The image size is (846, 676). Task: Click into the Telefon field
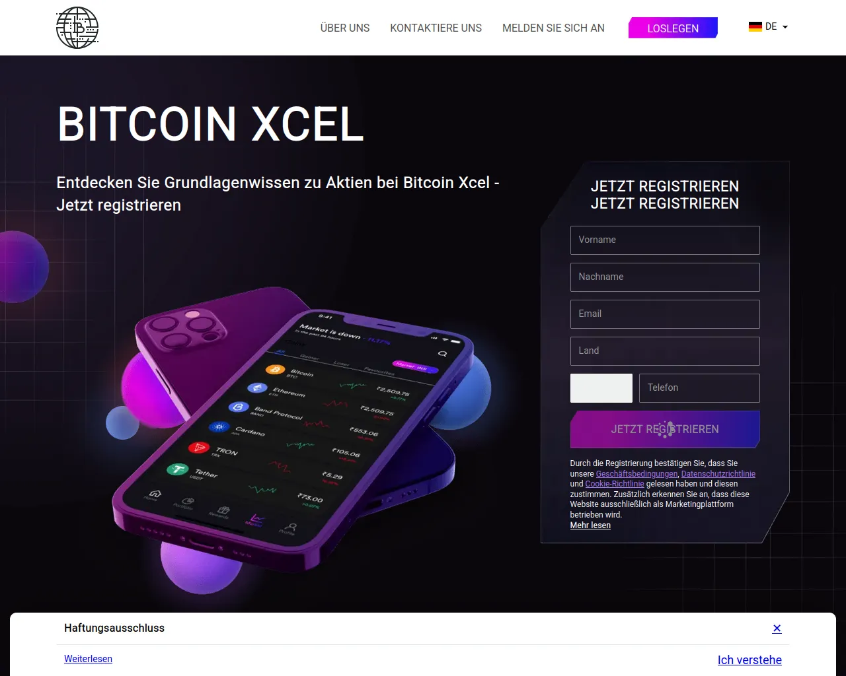(699, 388)
